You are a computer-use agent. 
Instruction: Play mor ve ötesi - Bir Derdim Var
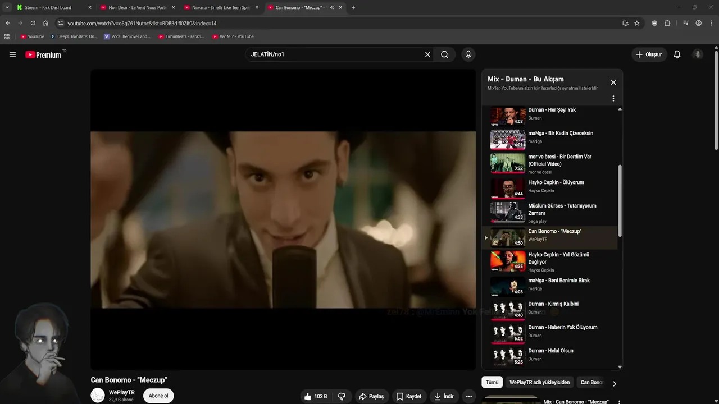pyautogui.click(x=550, y=163)
